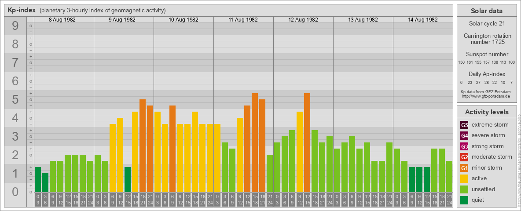
Task: Click the 9 Aug 1982 date header
Action: click(x=122, y=20)
